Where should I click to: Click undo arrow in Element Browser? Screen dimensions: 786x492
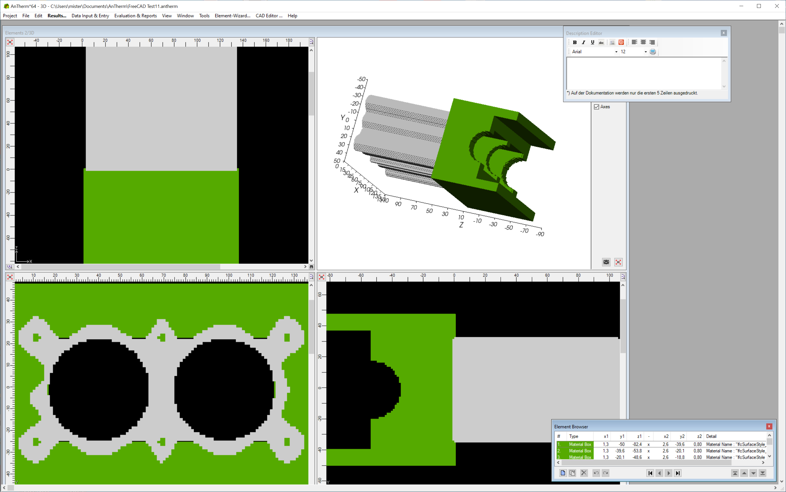click(596, 473)
